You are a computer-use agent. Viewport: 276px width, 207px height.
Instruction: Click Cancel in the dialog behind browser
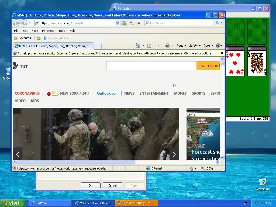point(112,185)
